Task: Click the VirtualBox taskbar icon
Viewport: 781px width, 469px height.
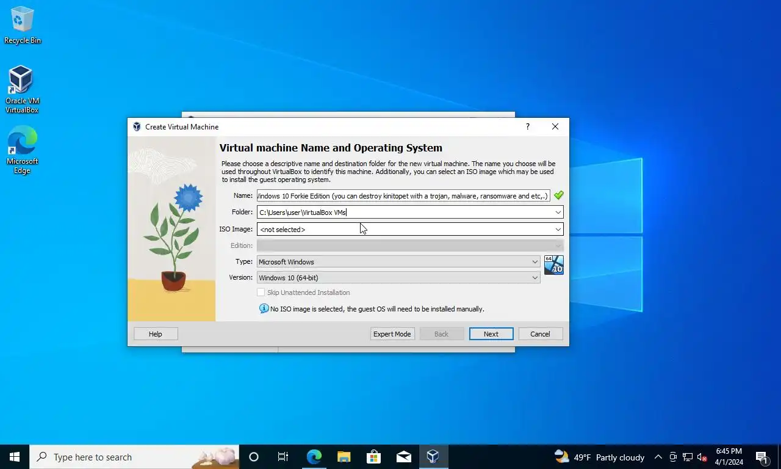Action: point(433,457)
